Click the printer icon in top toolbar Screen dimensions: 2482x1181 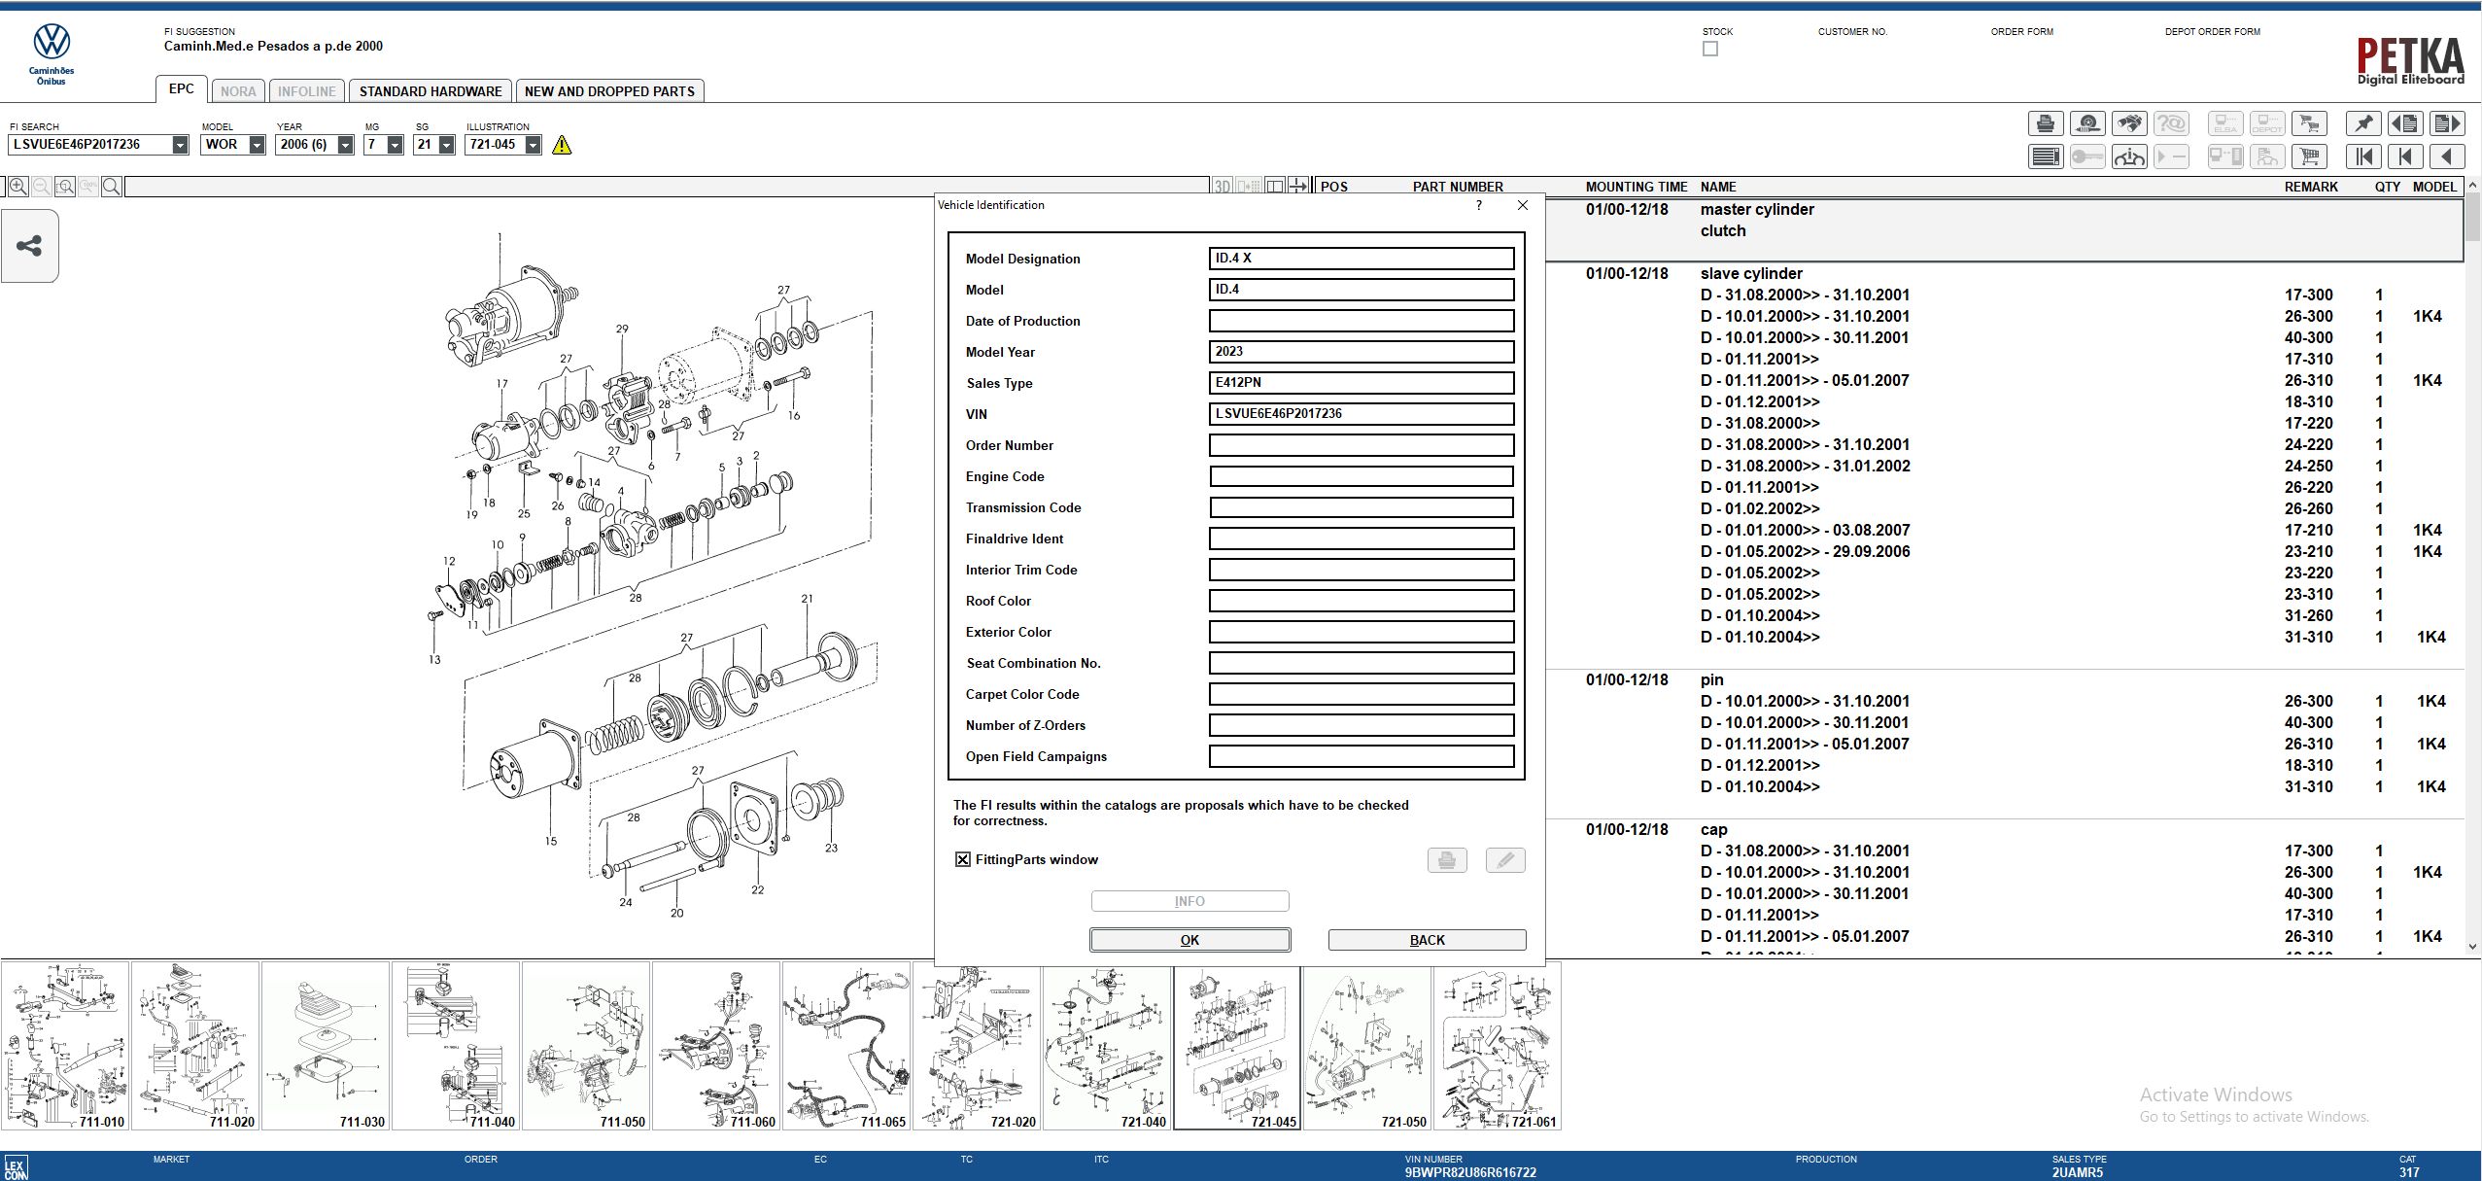point(2046,123)
